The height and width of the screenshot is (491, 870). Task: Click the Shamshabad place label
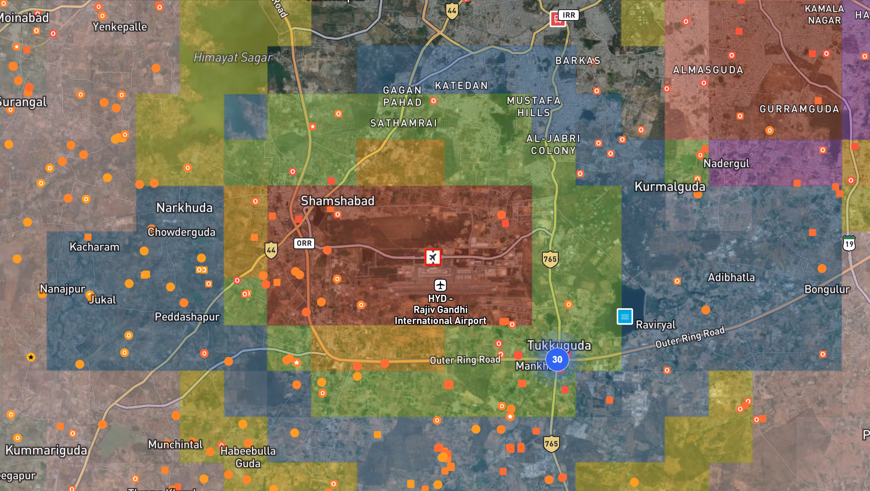[x=337, y=201]
